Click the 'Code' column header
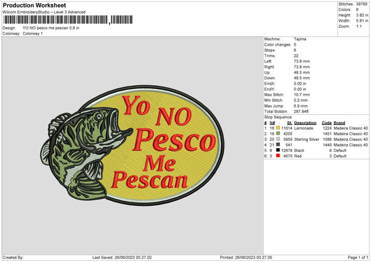Screen dimensions: 371x262 pyautogui.click(x=326, y=123)
